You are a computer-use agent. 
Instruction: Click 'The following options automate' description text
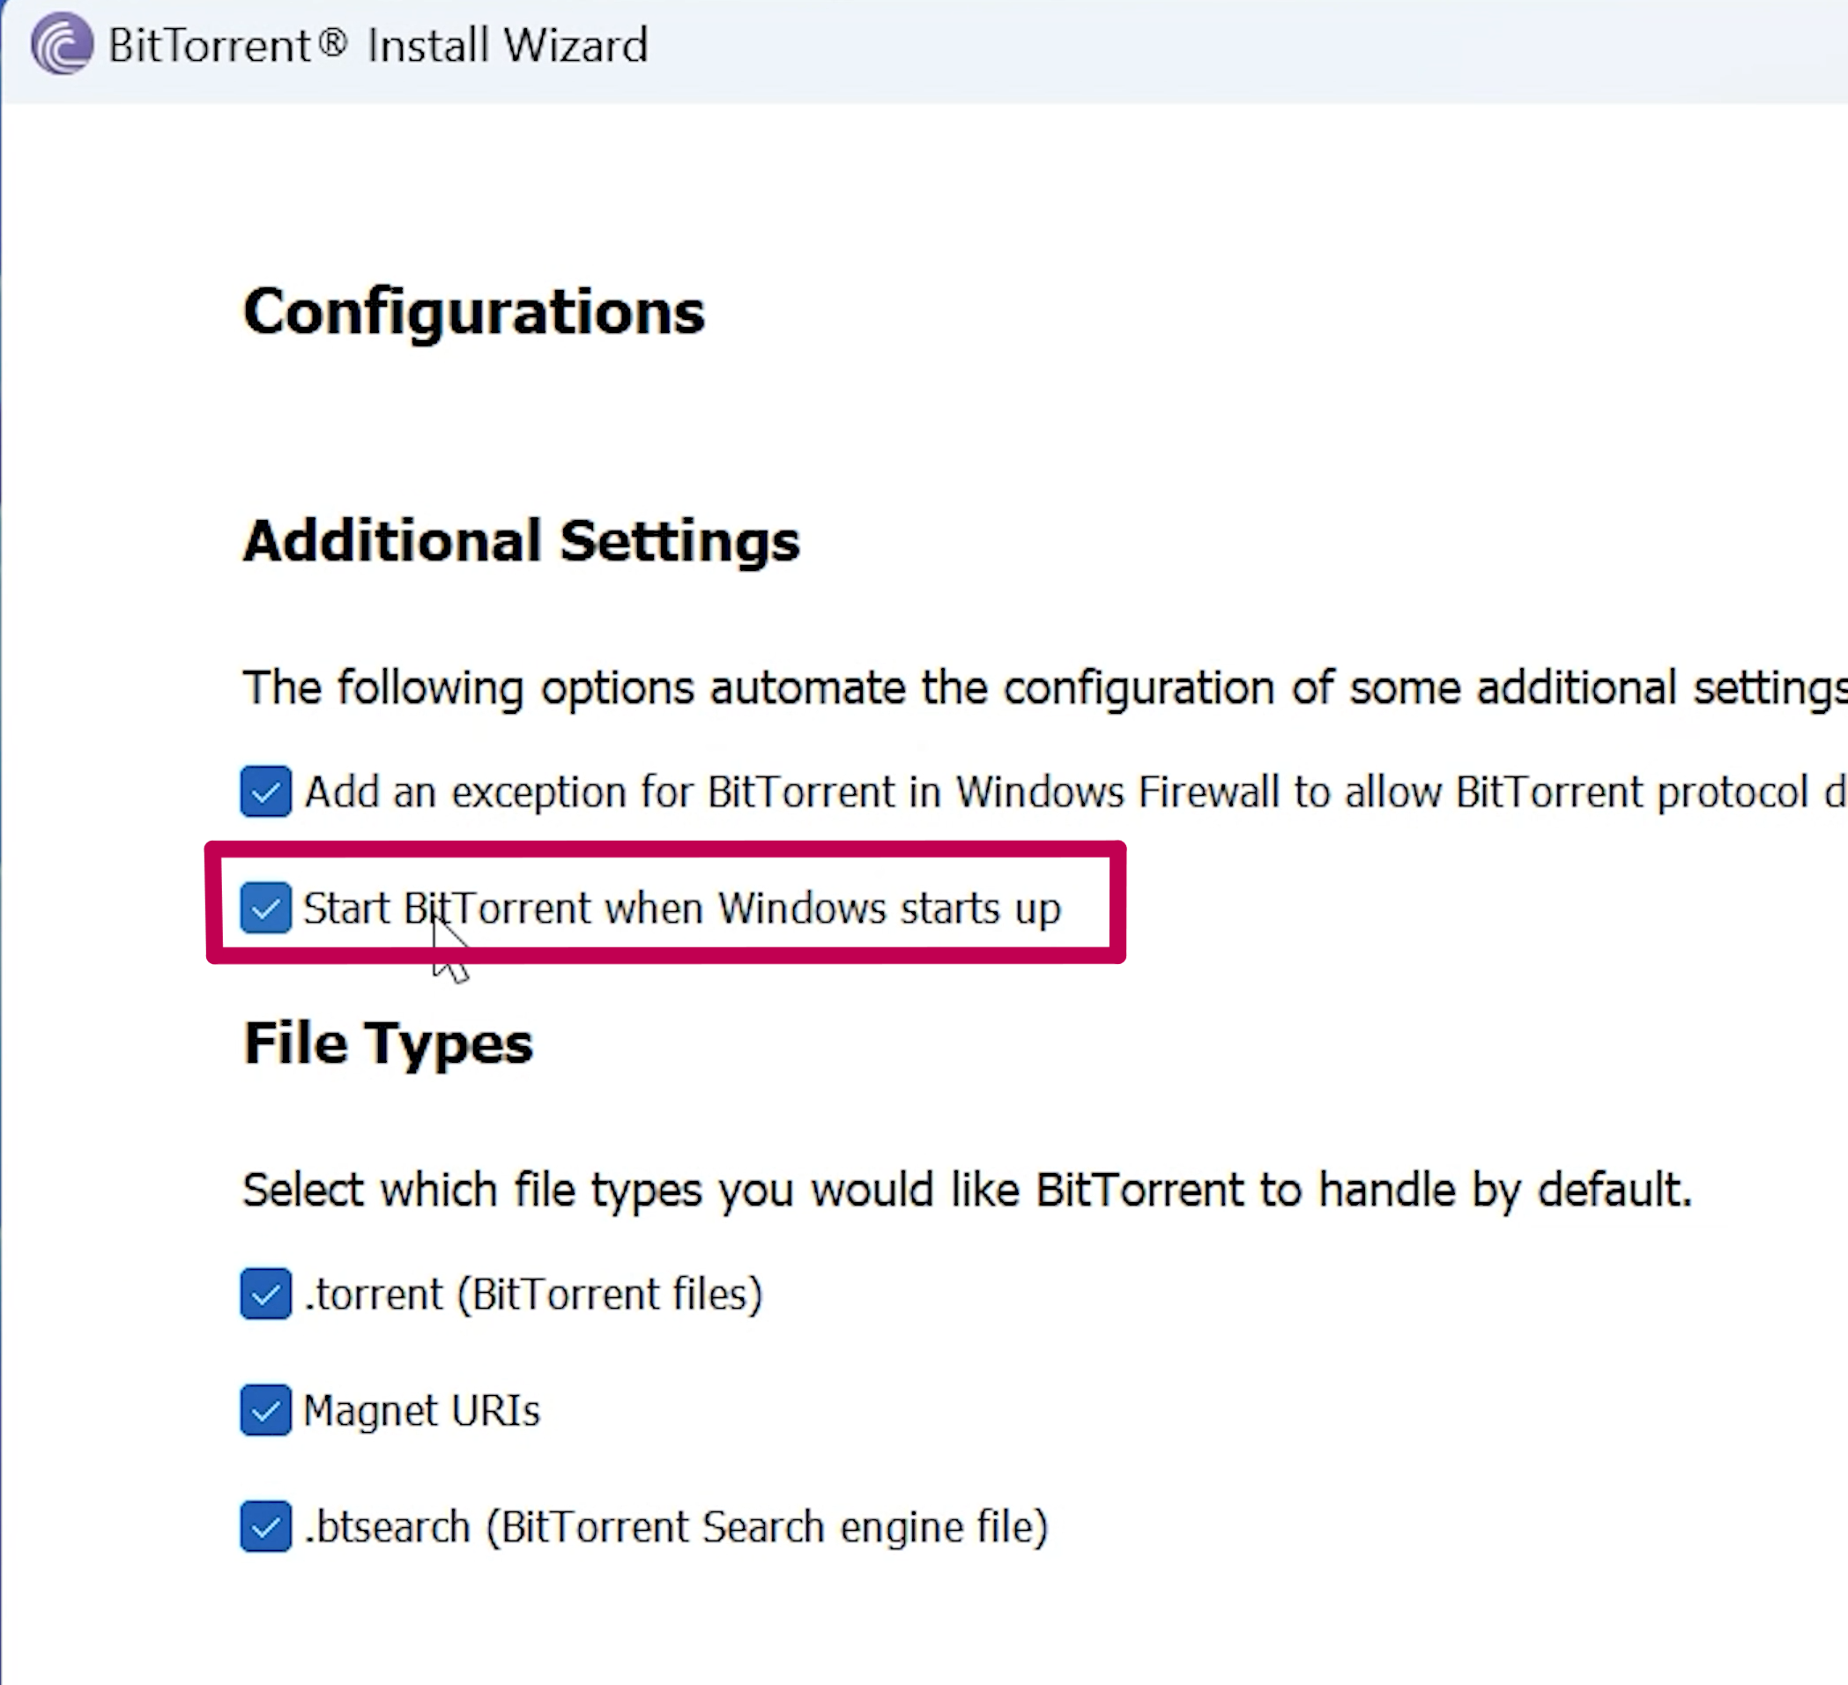pos(1045,687)
